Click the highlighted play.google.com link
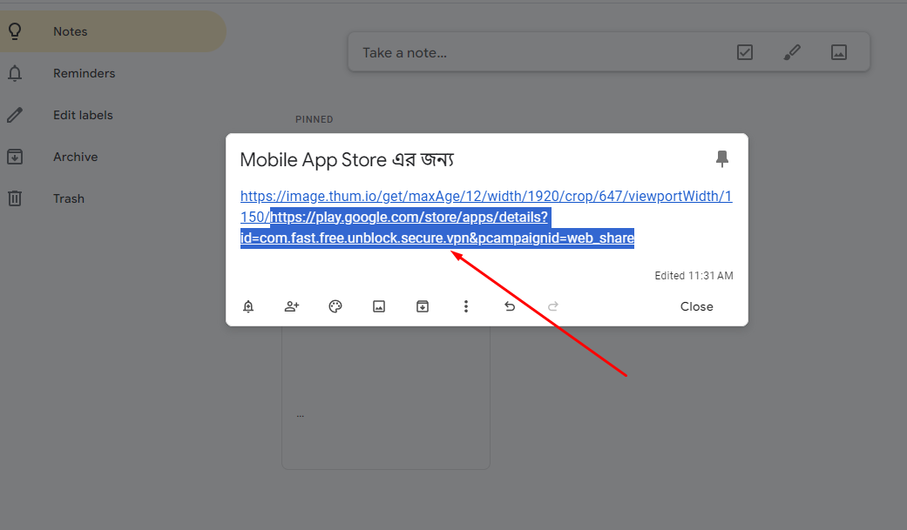The image size is (907, 530). click(437, 228)
